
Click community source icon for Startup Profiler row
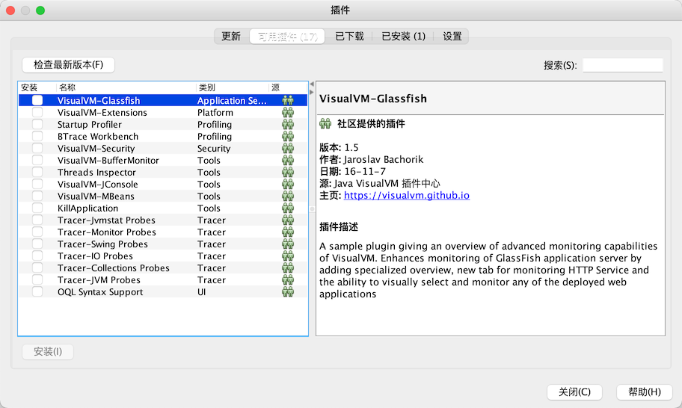tap(287, 125)
